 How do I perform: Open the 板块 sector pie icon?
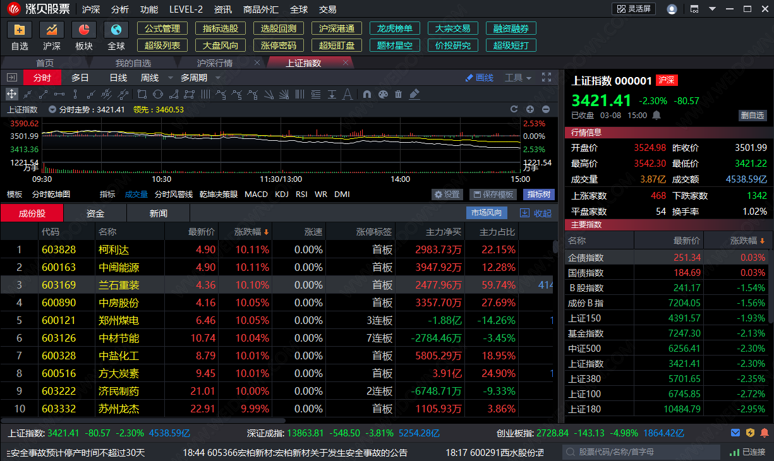pyautogui.click(x=84, y=30)
